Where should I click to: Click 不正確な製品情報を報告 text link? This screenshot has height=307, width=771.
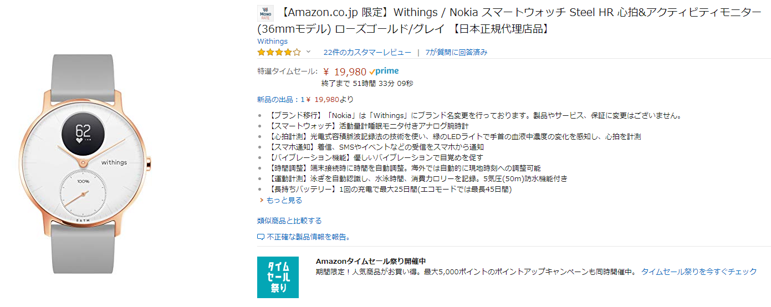pos(308,237)
